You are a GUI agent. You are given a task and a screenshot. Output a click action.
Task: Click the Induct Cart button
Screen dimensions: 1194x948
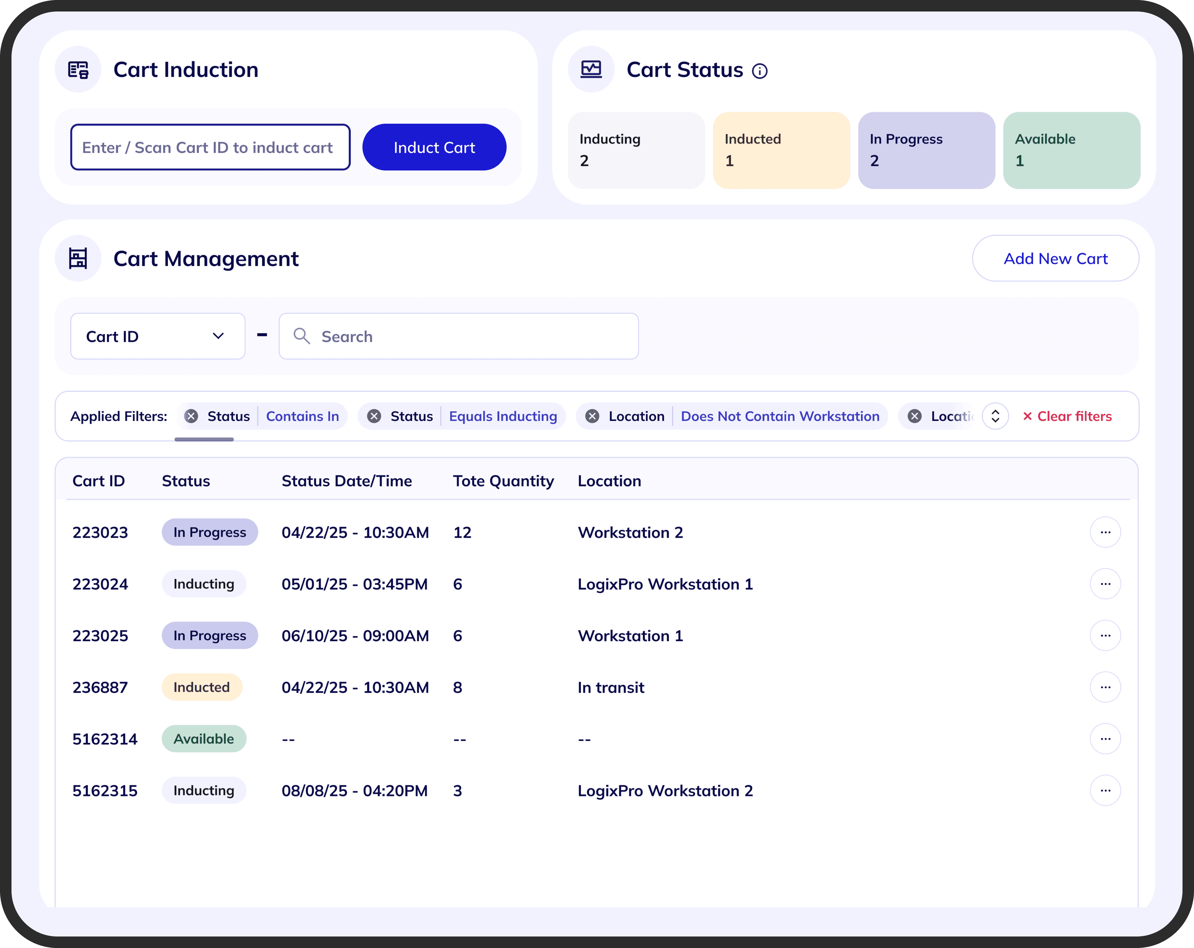pos(434,147)
